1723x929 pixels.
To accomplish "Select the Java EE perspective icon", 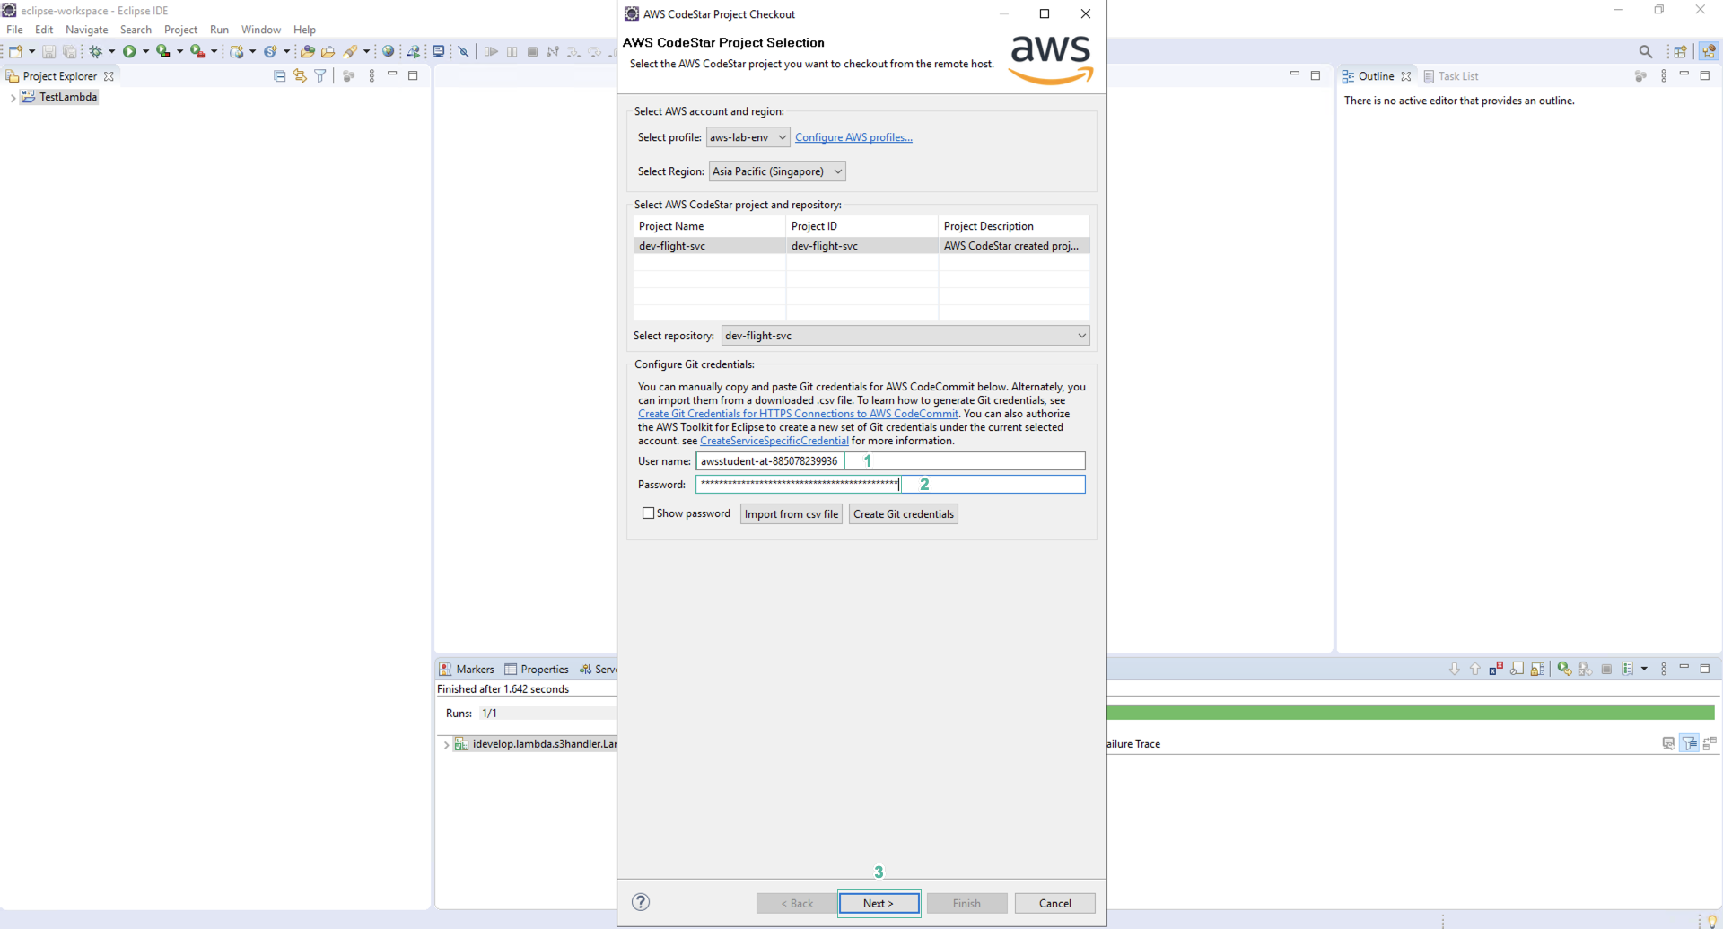I will pos(1709,51).
